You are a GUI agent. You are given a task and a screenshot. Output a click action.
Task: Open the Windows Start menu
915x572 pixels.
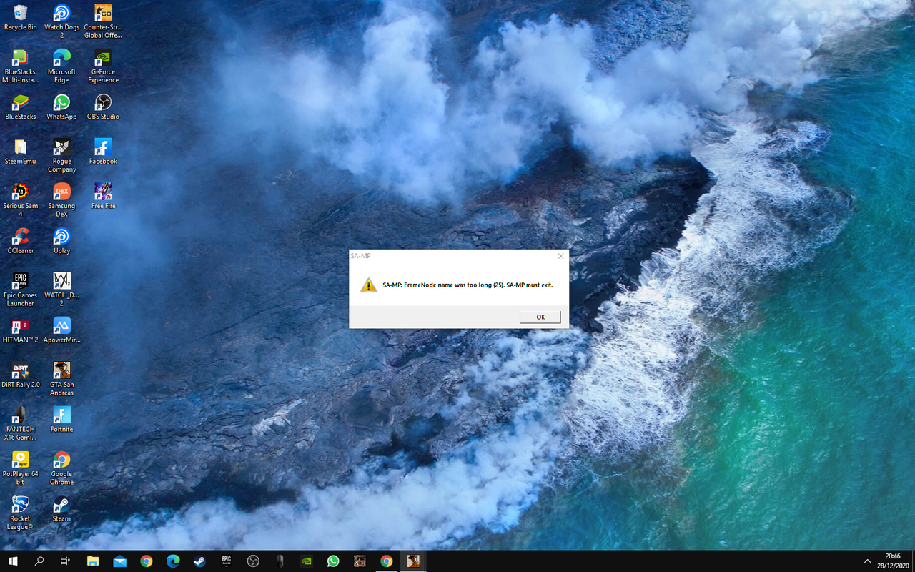click(13, 561)
